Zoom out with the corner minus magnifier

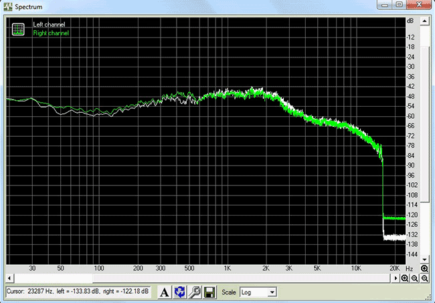click(x=424, y=278)
